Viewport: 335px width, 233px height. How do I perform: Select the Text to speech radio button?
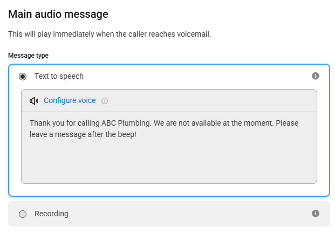coord(23,77)
